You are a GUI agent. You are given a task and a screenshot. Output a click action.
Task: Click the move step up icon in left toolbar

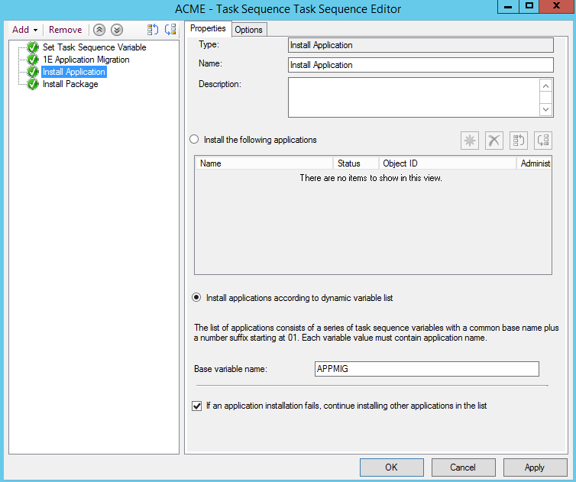(x=153, y=30)
